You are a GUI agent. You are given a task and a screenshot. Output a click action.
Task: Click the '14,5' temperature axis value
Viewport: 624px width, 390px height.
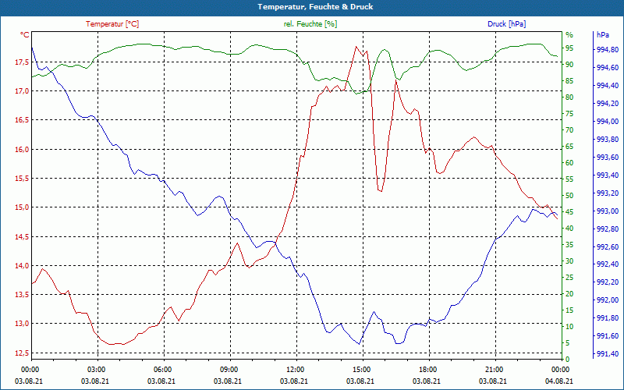coord(22,236)
